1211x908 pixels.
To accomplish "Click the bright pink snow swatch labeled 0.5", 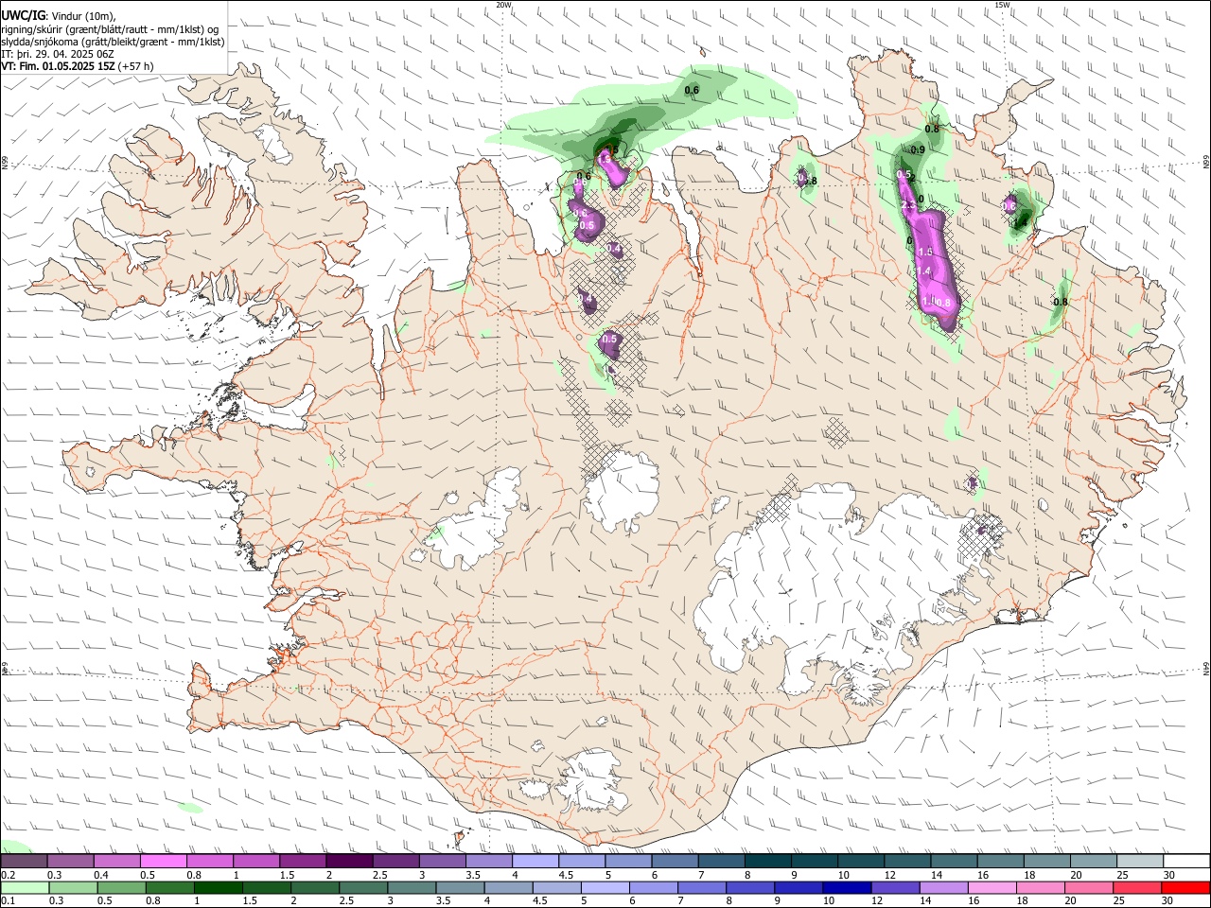I will point(163,862).
